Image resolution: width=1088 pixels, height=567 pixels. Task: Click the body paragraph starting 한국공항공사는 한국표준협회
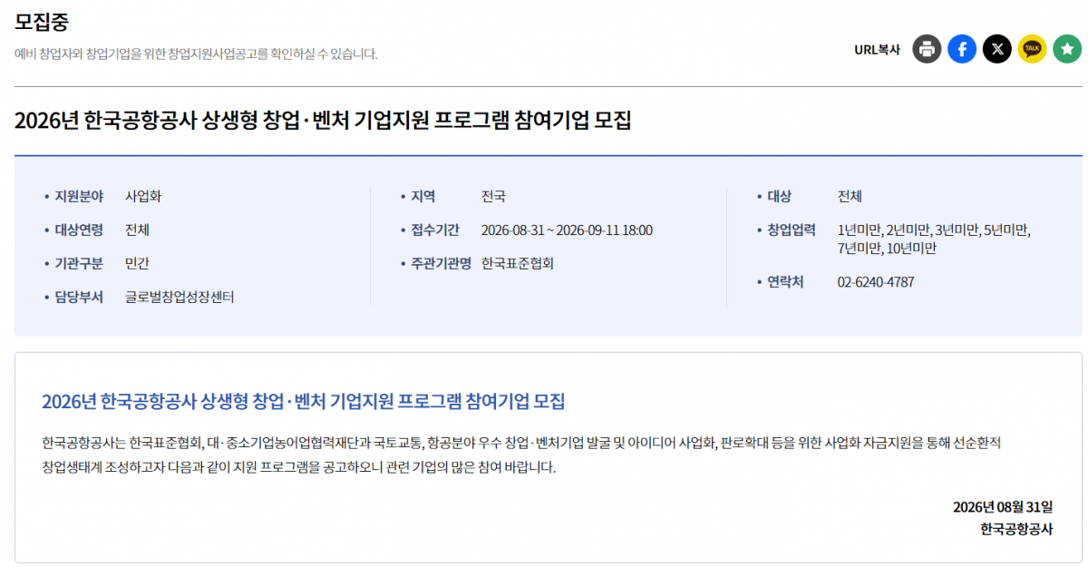(x=521, y=455)
